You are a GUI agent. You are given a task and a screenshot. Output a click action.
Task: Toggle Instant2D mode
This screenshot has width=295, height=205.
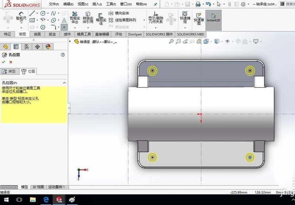point(213,20)
